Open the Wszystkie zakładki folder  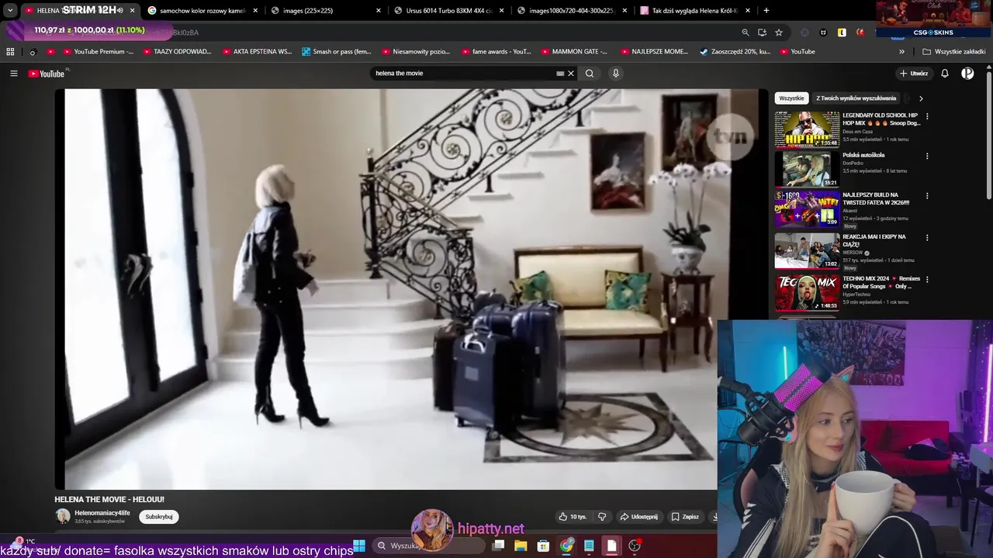(953, 52)
